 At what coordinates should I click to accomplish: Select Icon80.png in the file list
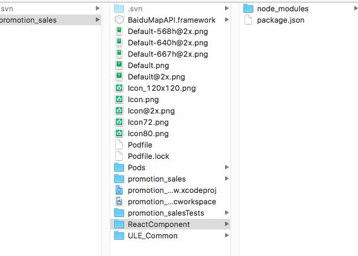[x=170, y=134]
